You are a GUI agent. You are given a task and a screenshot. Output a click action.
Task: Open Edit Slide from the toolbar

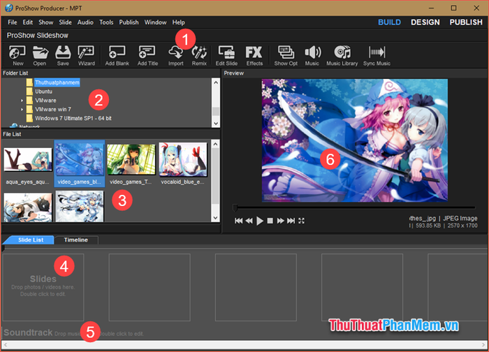(x=226, y=55)
